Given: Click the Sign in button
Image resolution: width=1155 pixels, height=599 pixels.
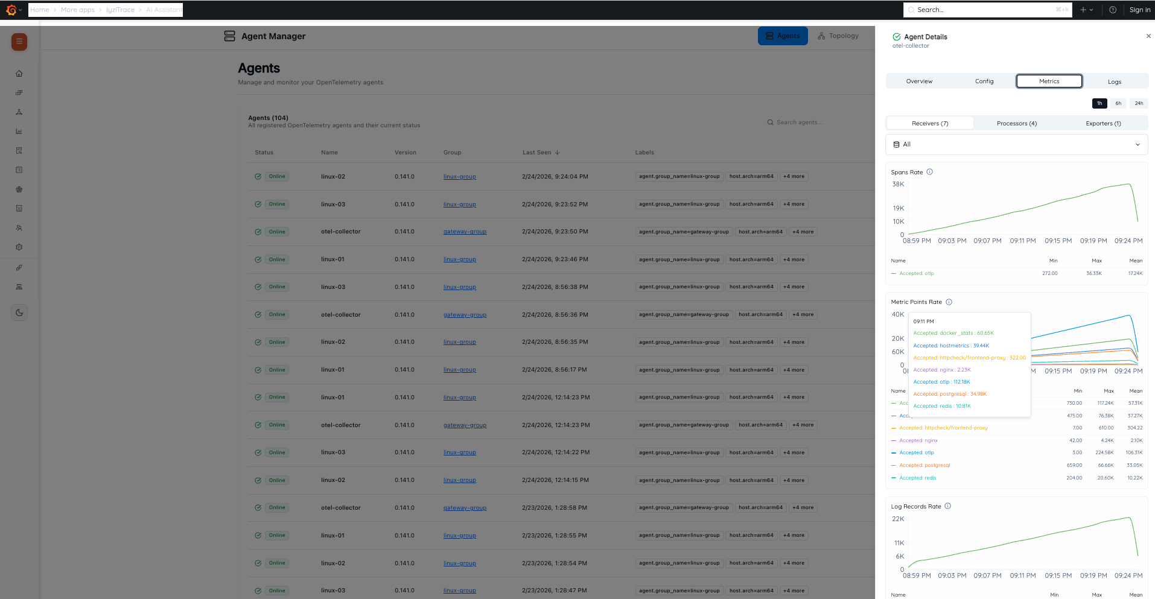Looking at the screenshot, I should (1140, 10).
